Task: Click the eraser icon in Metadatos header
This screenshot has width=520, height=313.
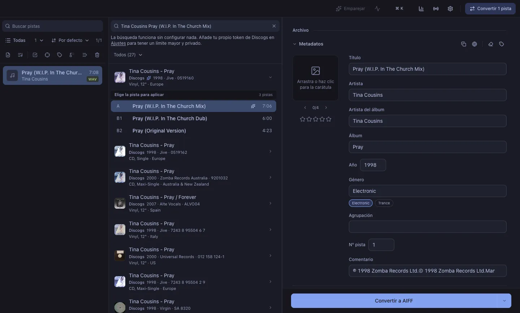Action: [x=491, y=44]
